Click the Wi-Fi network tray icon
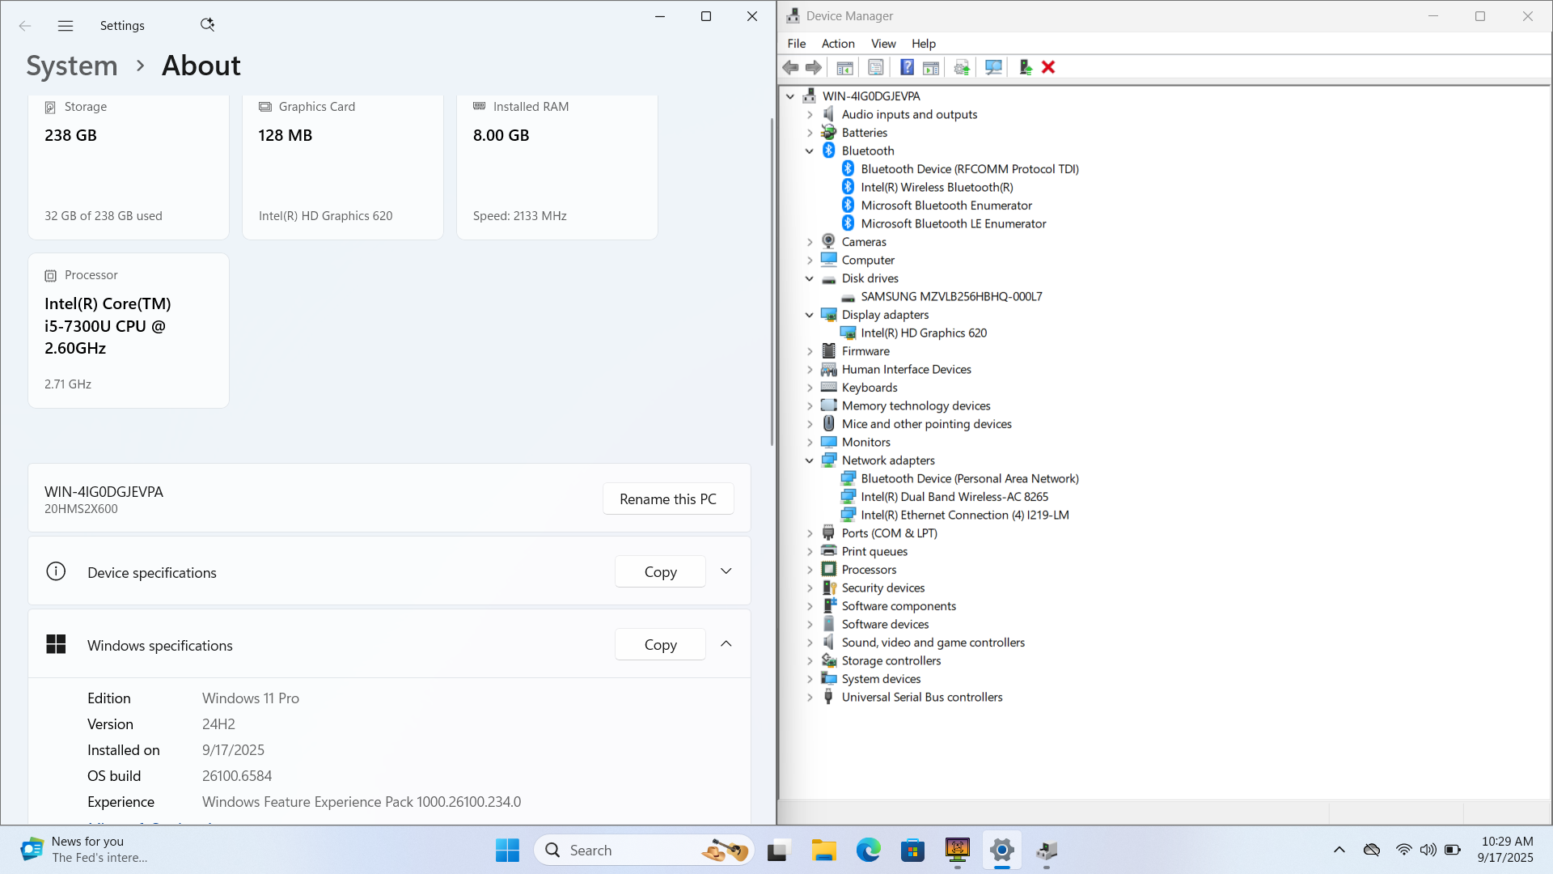The width and height of the screenshot is (1553, 874). [x=1403, y=850]
